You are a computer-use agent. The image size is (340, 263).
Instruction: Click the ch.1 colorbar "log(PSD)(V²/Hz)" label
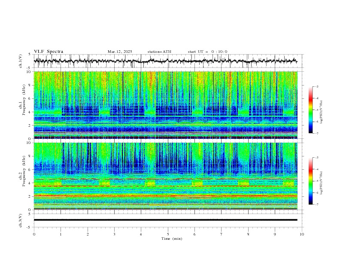click(322, 112)
